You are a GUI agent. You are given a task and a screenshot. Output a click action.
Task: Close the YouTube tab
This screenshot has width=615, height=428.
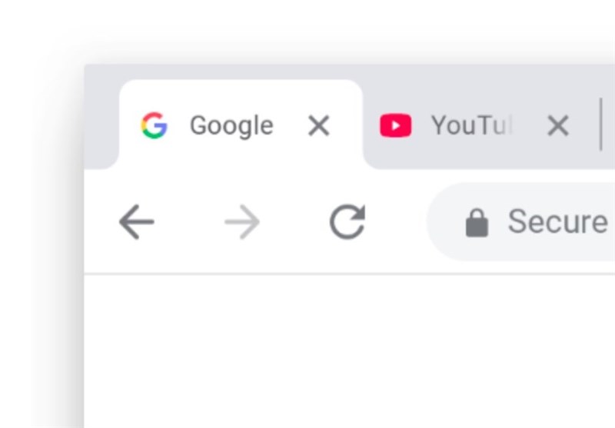pyautogui.click(x=557, y=125)
